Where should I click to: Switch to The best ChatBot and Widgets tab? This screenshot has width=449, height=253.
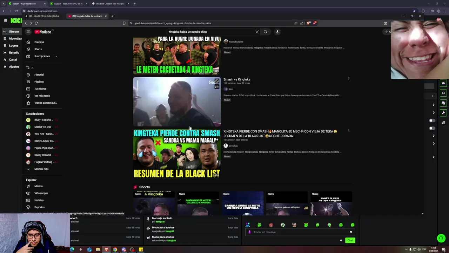(110, 4)
